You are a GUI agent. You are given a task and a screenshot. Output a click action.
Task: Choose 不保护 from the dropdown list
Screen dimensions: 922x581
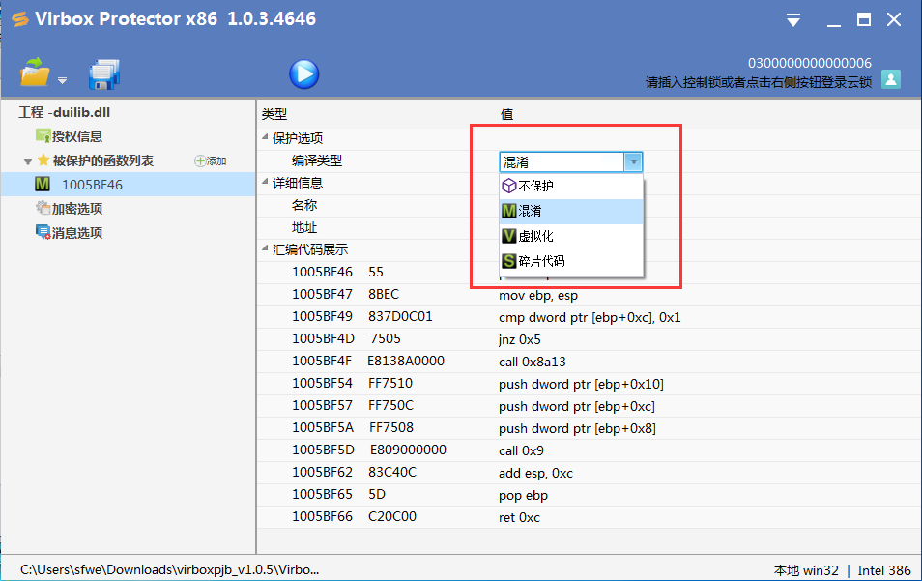click(571, 186)
